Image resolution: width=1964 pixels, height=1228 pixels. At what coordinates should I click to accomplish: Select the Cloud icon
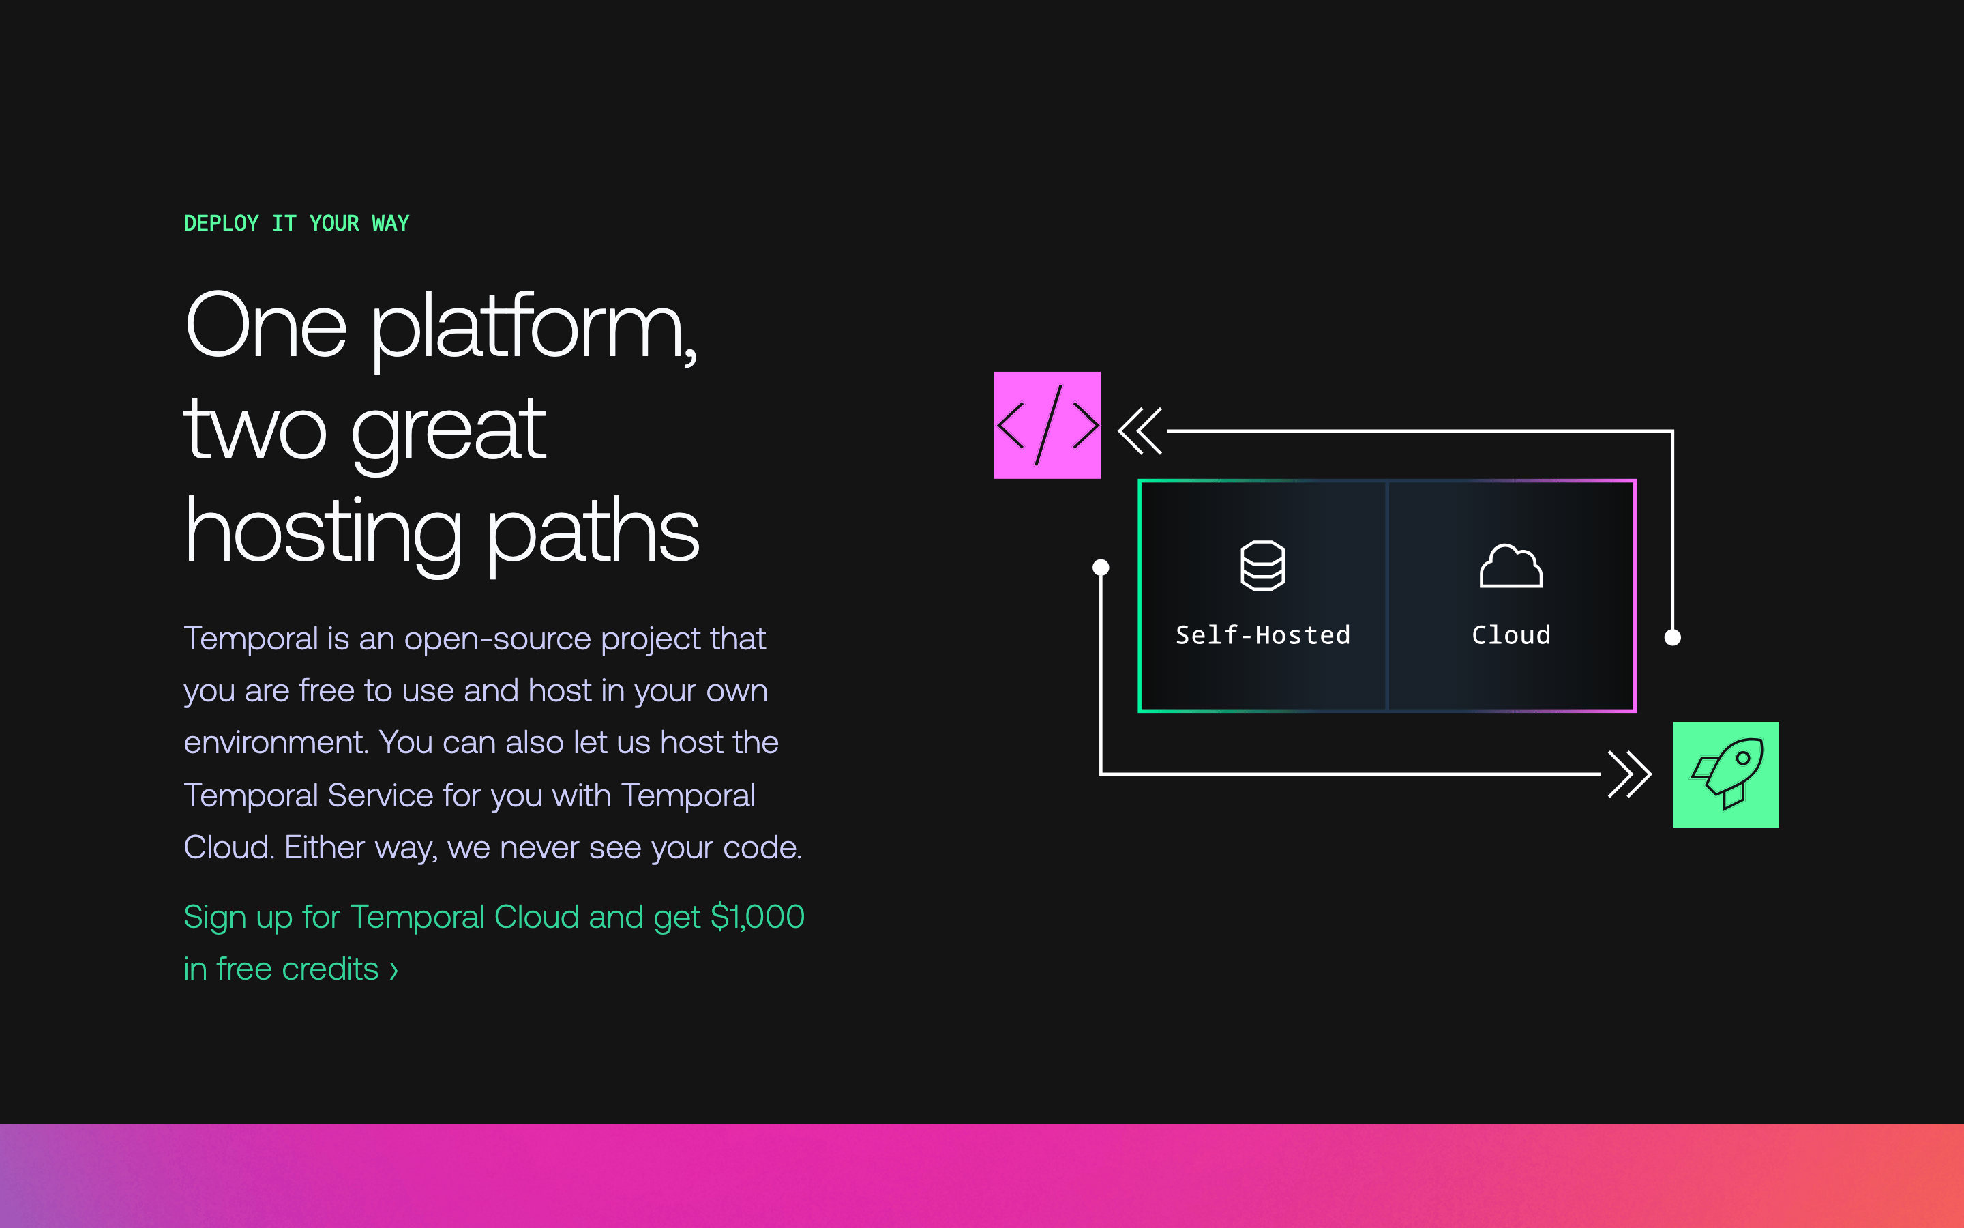tap(1511, 566)
